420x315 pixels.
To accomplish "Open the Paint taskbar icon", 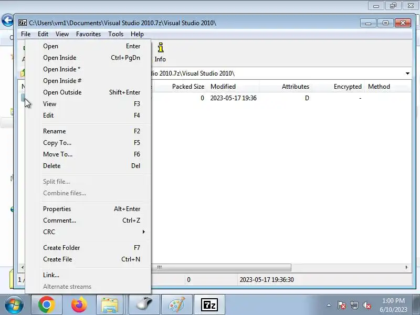I will [177, 304].
